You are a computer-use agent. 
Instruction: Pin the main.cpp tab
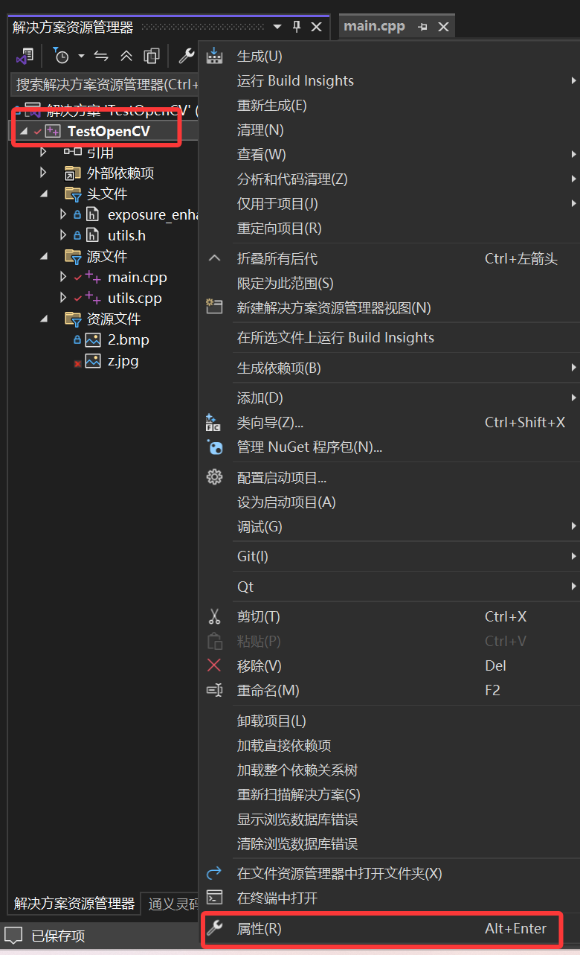click(422, 27)
